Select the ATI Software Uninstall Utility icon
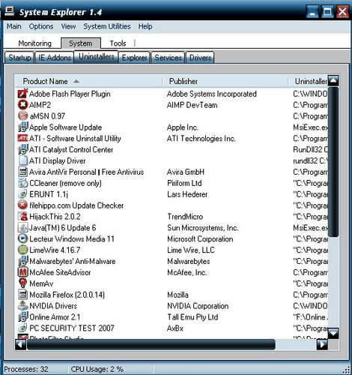 pos(22,138)
